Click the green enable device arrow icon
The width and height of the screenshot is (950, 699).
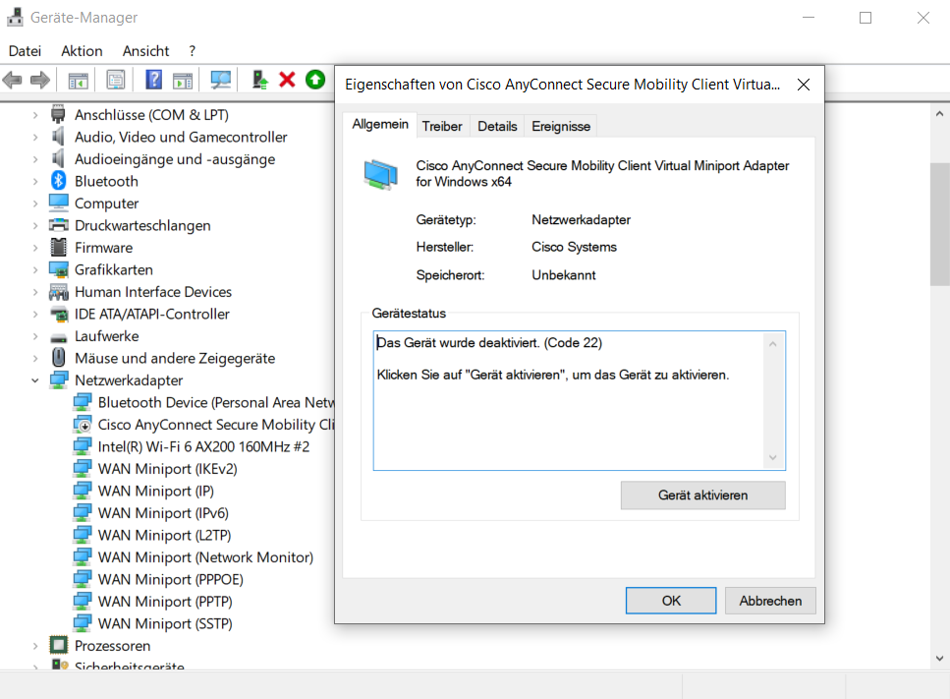[315, 80]
